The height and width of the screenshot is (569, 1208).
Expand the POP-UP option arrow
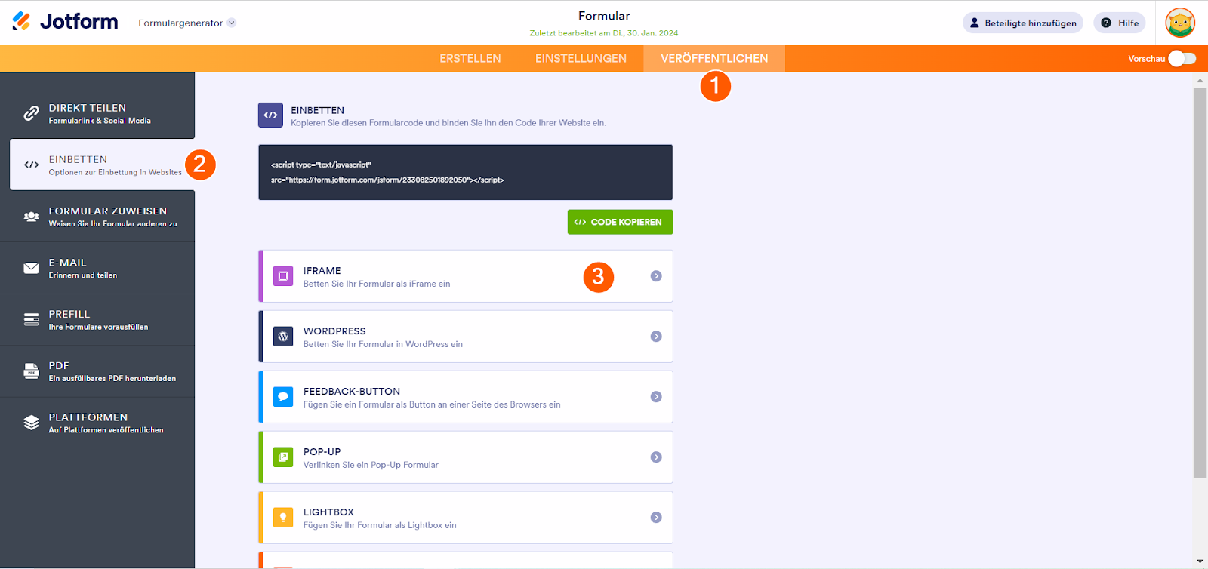(656, 457)
